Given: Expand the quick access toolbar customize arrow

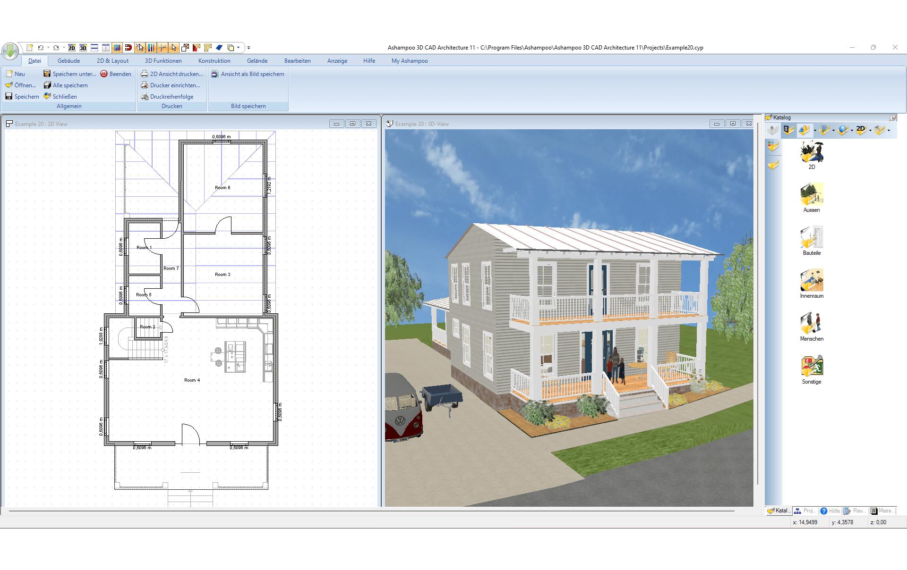Looking at the screenshot, I should pyautogui.click(x=248, y=48).
